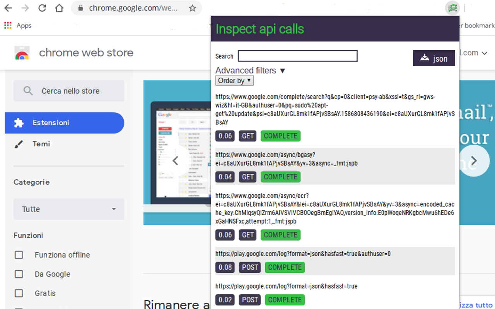Viewport: 495px width, 309px height.
Task: Click the Temi paintbrush icon
Action: [19, 144]
